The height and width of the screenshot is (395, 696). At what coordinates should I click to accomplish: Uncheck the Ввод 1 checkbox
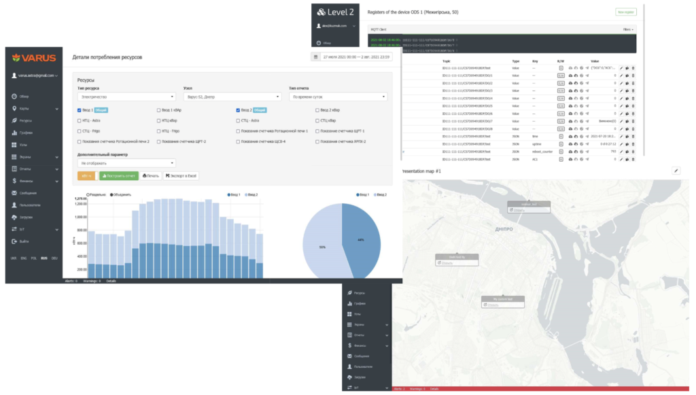point(80,110)
